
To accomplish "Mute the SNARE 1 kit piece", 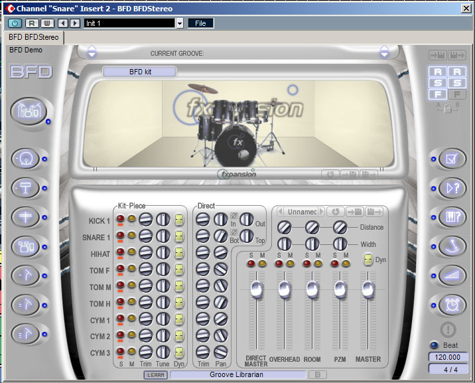I will click(x=131, y=236).
